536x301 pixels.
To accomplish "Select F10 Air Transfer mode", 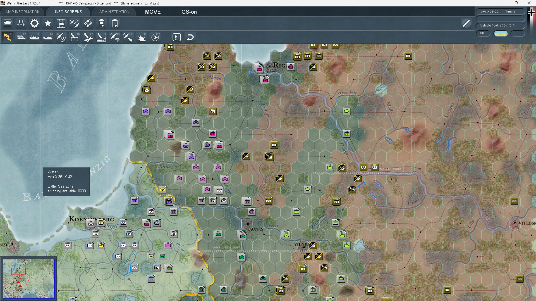I will click(128, 37).
